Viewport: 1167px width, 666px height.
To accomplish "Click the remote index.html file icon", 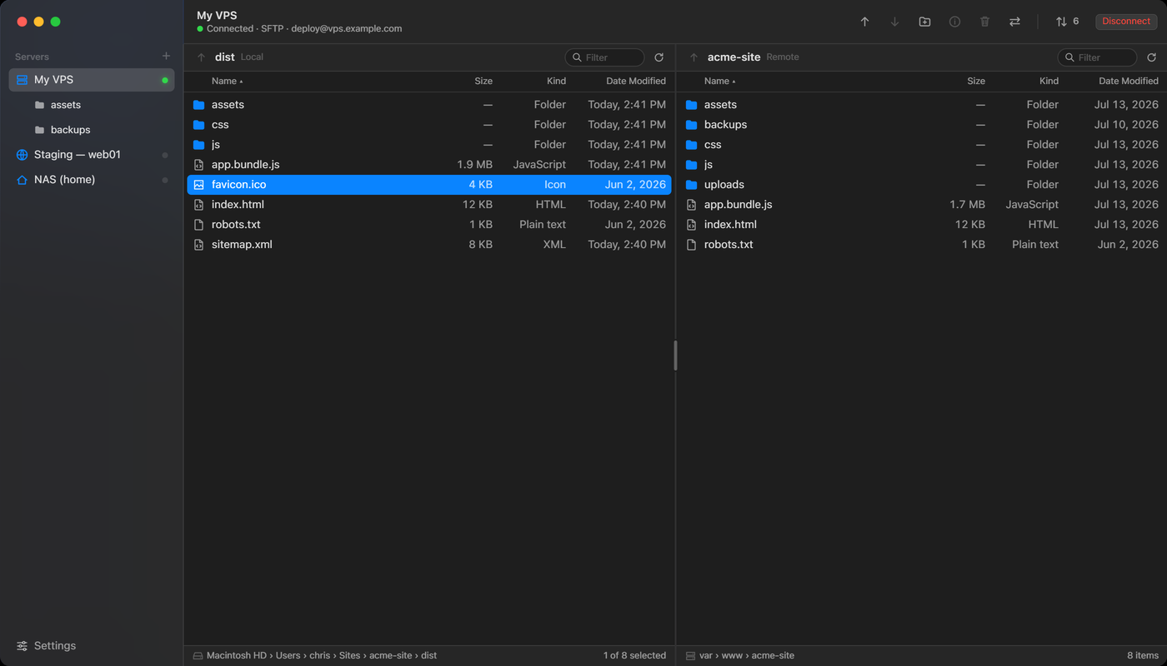I will point(691,225).
